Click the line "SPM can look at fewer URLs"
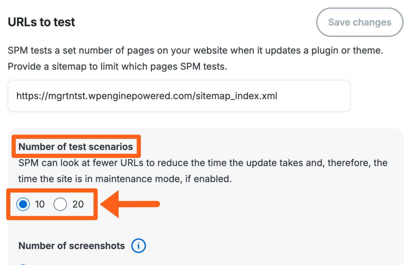Image resolution: width=410 pixels, height=265 pixels. 87,163
